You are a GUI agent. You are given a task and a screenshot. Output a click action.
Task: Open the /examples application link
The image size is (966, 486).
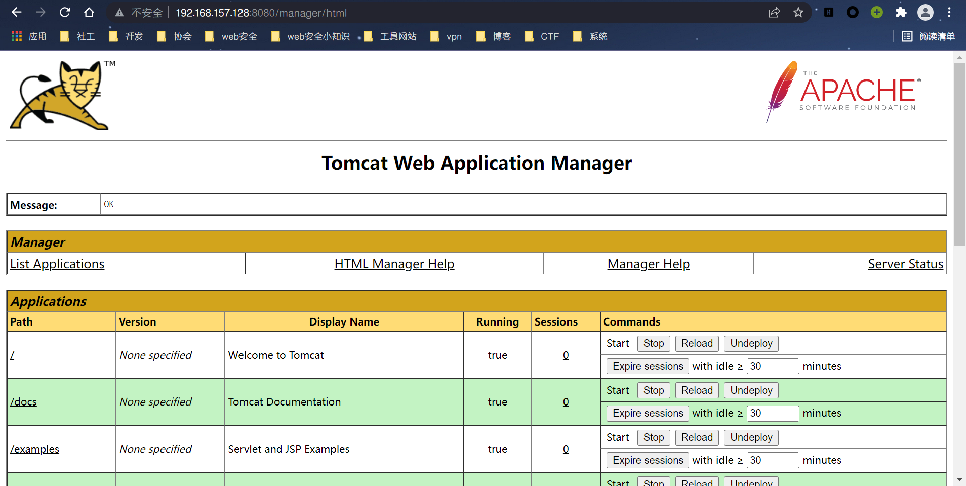[35, 449]
